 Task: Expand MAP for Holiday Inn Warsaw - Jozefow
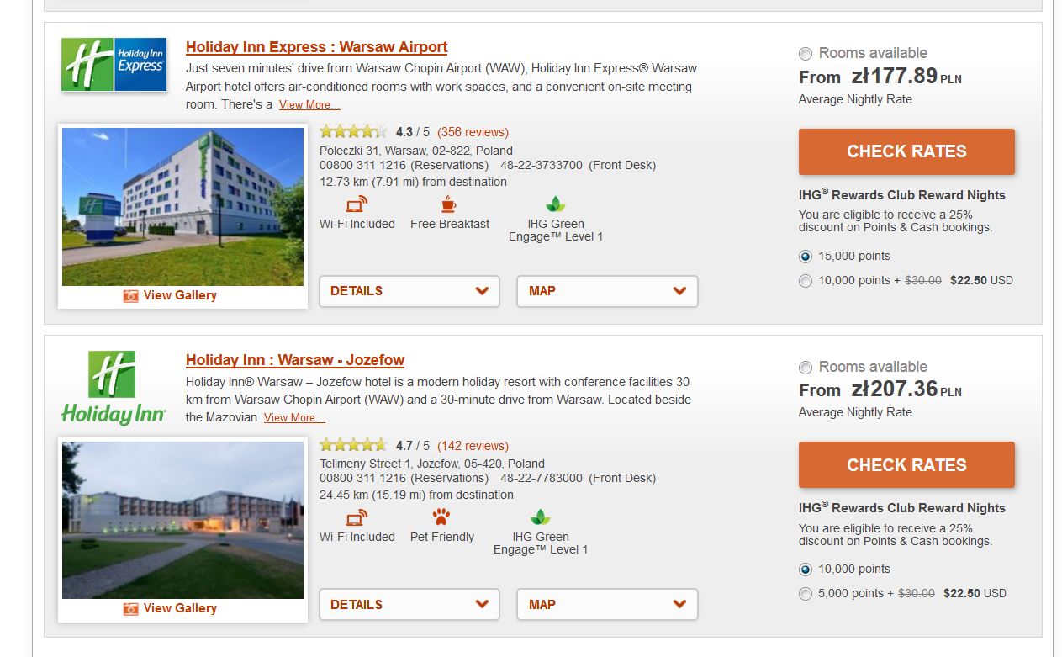(607, 605)
